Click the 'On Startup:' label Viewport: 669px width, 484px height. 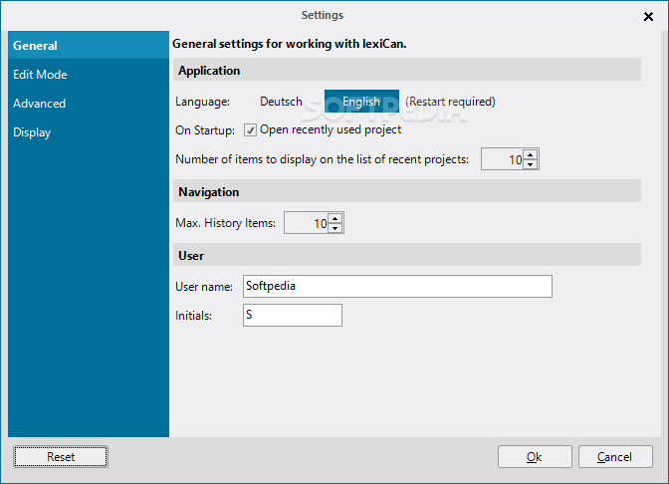[205, 130]
